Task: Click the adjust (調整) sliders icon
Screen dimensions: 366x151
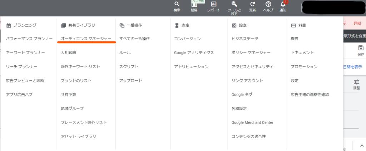Action: [x=356, y=82]
